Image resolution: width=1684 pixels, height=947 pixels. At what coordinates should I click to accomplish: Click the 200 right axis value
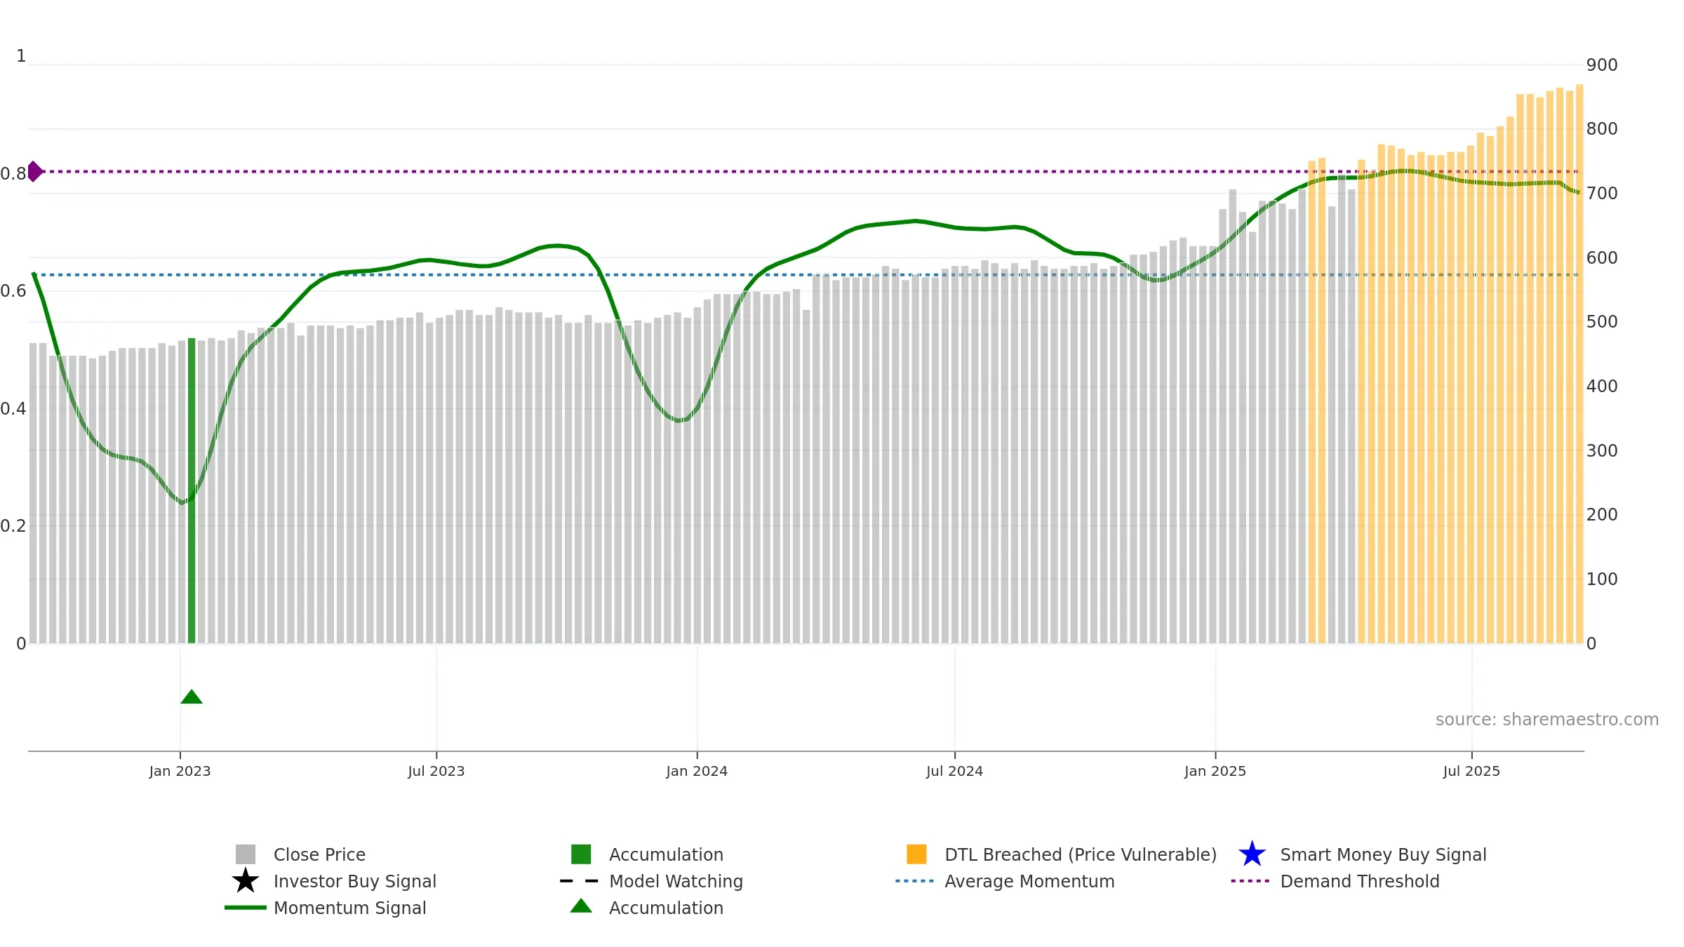[1602, 515]
